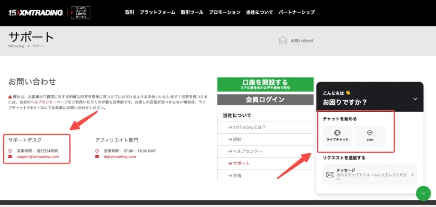Screen dimensions: 436x207
Task: Click the mail icon beside support@xmtrading.com
Action: pos(10,157)
